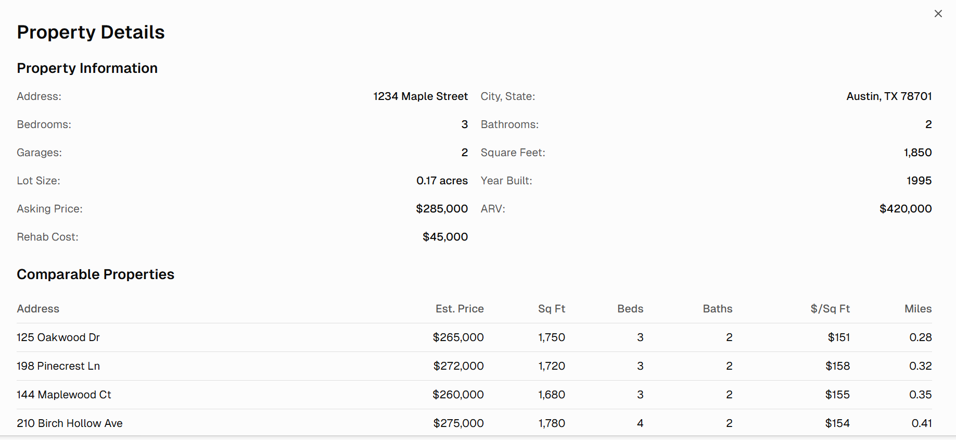Click the Austin, TX 78701 value
The image size is (956, 440).
point(888,96)
